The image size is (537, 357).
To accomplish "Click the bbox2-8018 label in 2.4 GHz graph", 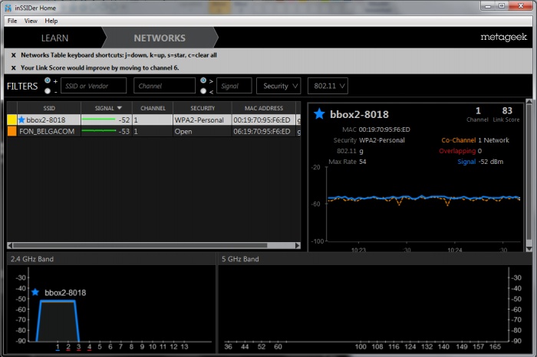I will point(65,293).
